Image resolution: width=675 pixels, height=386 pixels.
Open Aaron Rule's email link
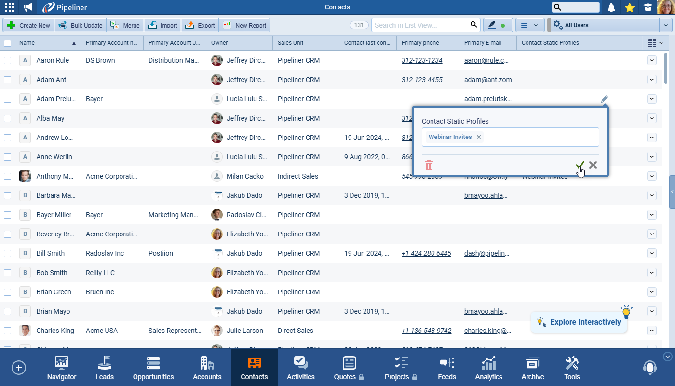pyautogui.click(x=486, y=60)
